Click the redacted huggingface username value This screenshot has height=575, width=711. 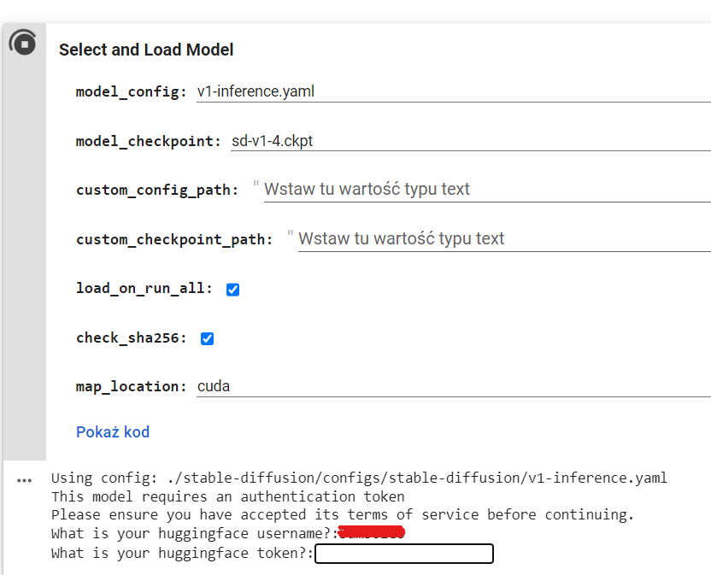coord(372,532)
